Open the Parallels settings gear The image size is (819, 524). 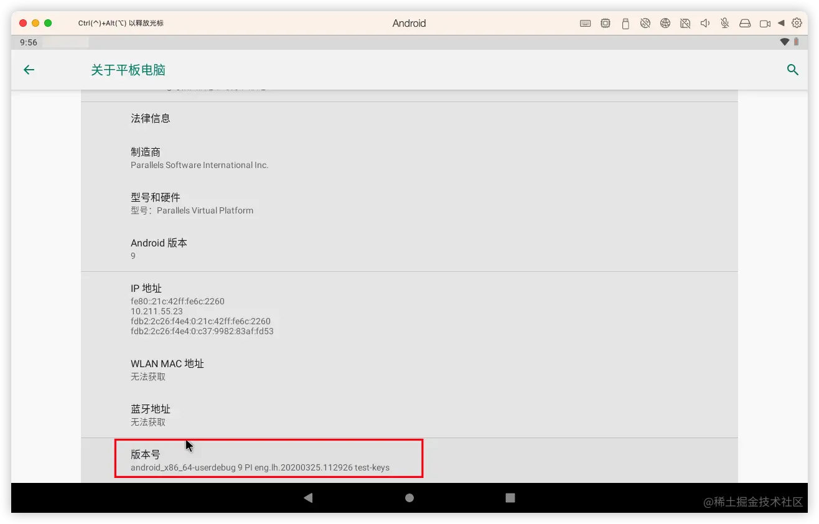coord(797,23)
